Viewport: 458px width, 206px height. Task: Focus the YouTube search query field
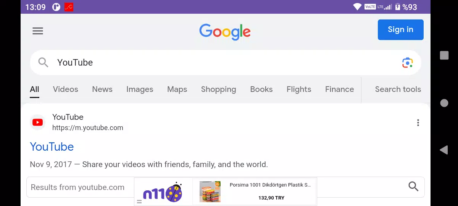(225, 63)
